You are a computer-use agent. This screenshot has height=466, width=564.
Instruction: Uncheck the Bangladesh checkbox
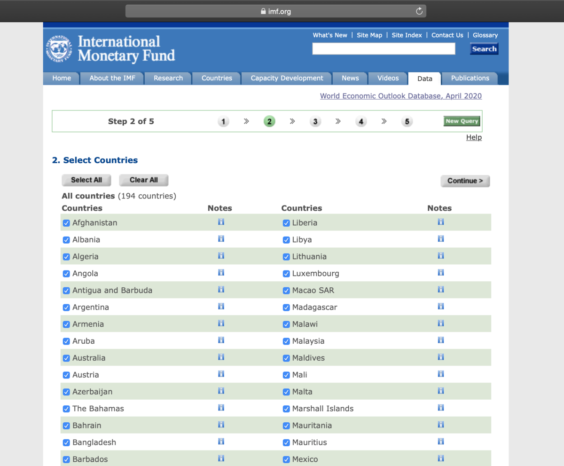click(x=66, y=442)
